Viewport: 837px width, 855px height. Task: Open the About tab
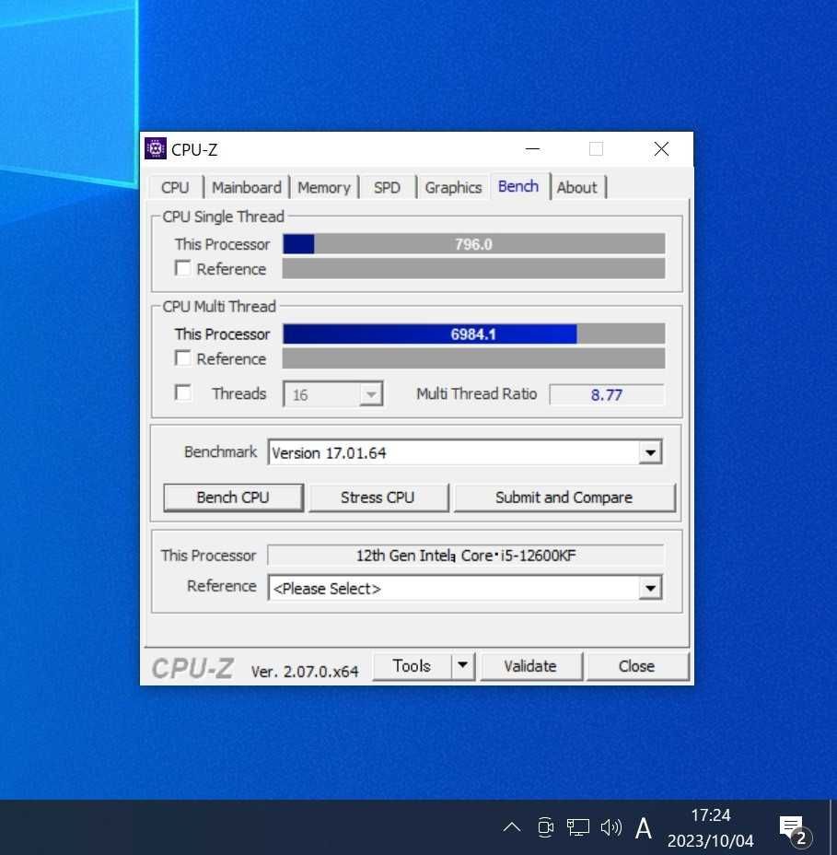click(577, 188)
